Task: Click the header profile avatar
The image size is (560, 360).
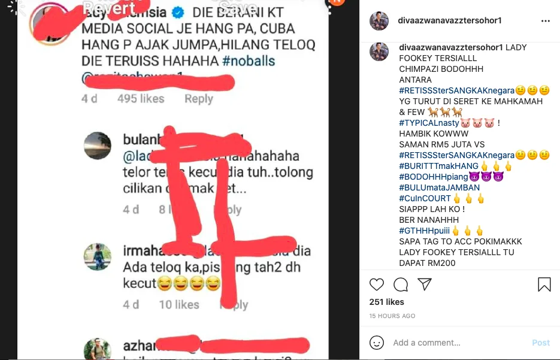Action: point(379,21)
